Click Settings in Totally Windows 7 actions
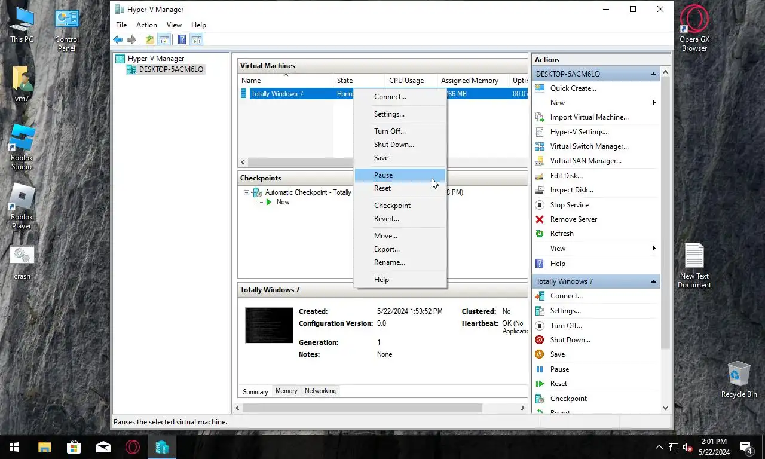The width and height of the screenshot is (765, 459). coord(565,311)
